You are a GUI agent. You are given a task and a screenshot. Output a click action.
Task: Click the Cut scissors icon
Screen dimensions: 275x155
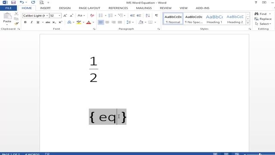pos(16,14)
